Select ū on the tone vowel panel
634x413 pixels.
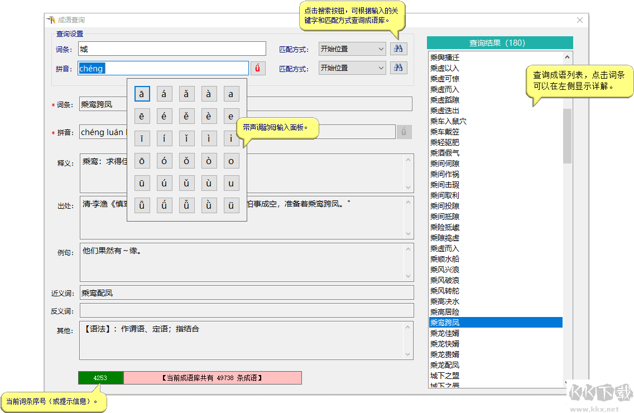pyautogui.click(x=142, y=183)
